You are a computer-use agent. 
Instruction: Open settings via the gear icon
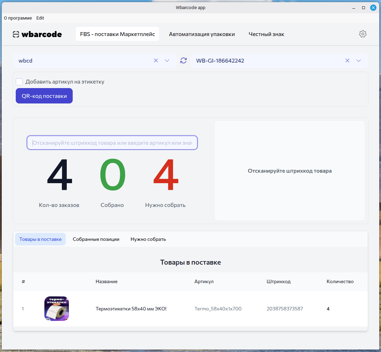pos(363,34)
